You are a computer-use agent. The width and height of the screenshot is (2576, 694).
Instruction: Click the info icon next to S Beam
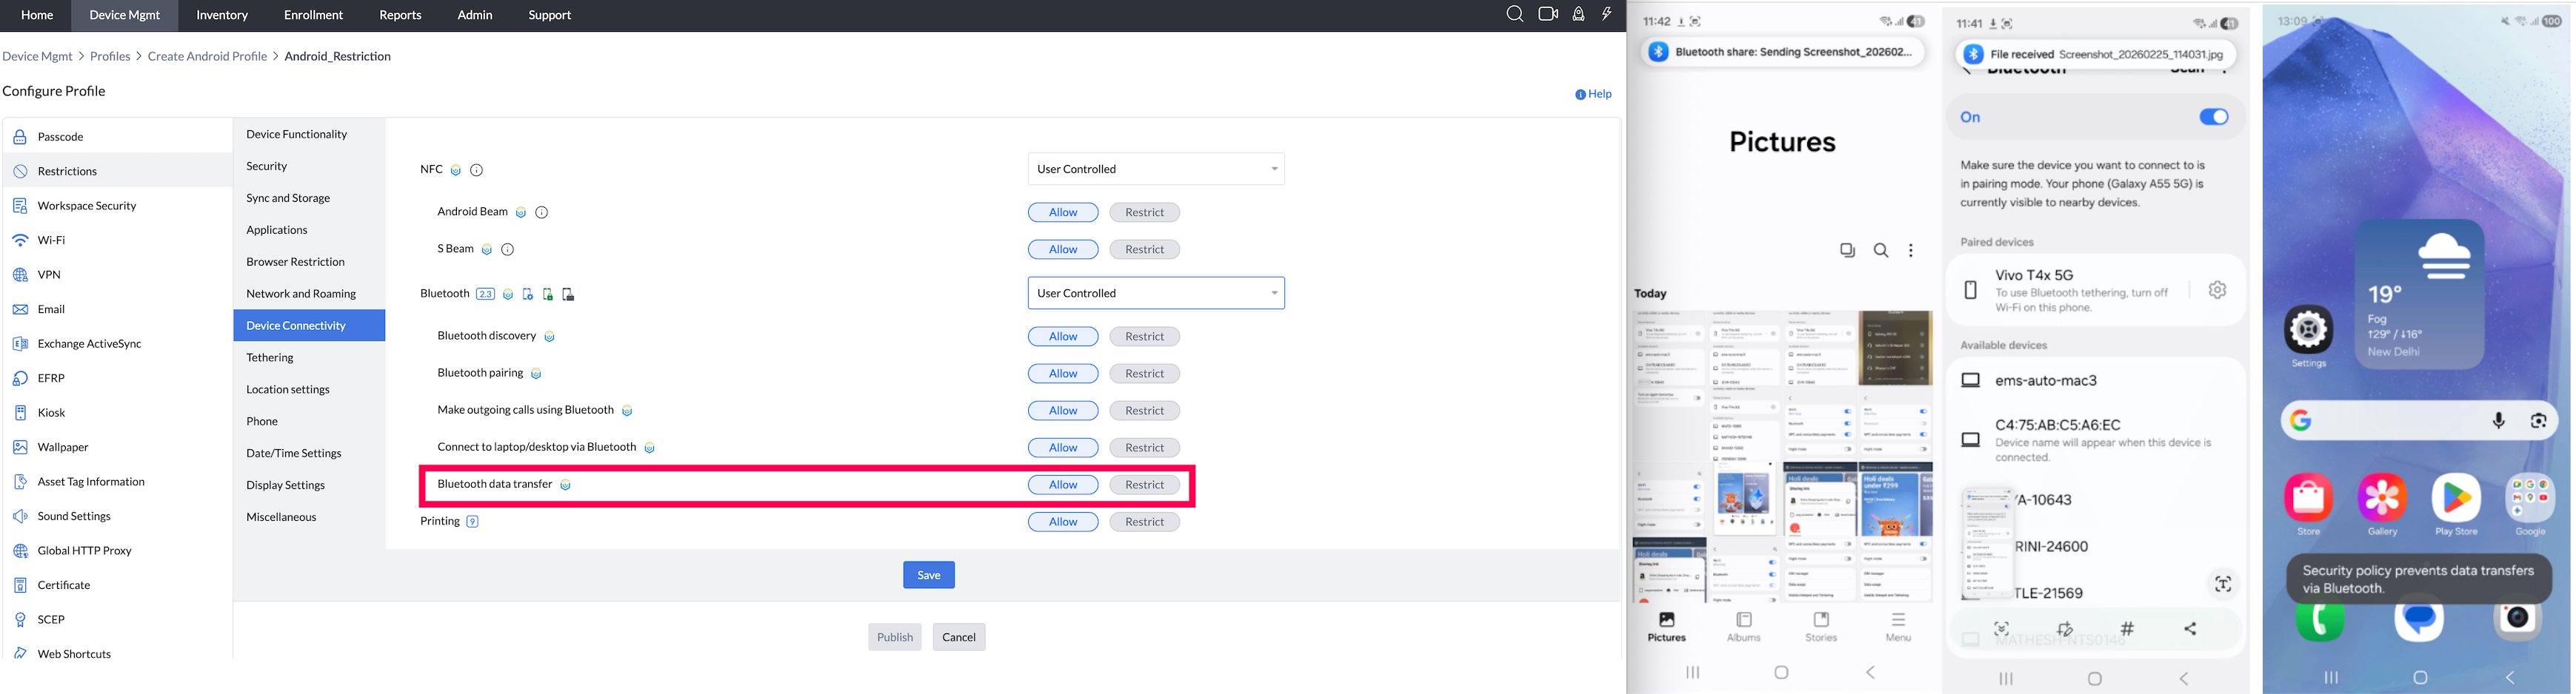[x=508, y=249]
